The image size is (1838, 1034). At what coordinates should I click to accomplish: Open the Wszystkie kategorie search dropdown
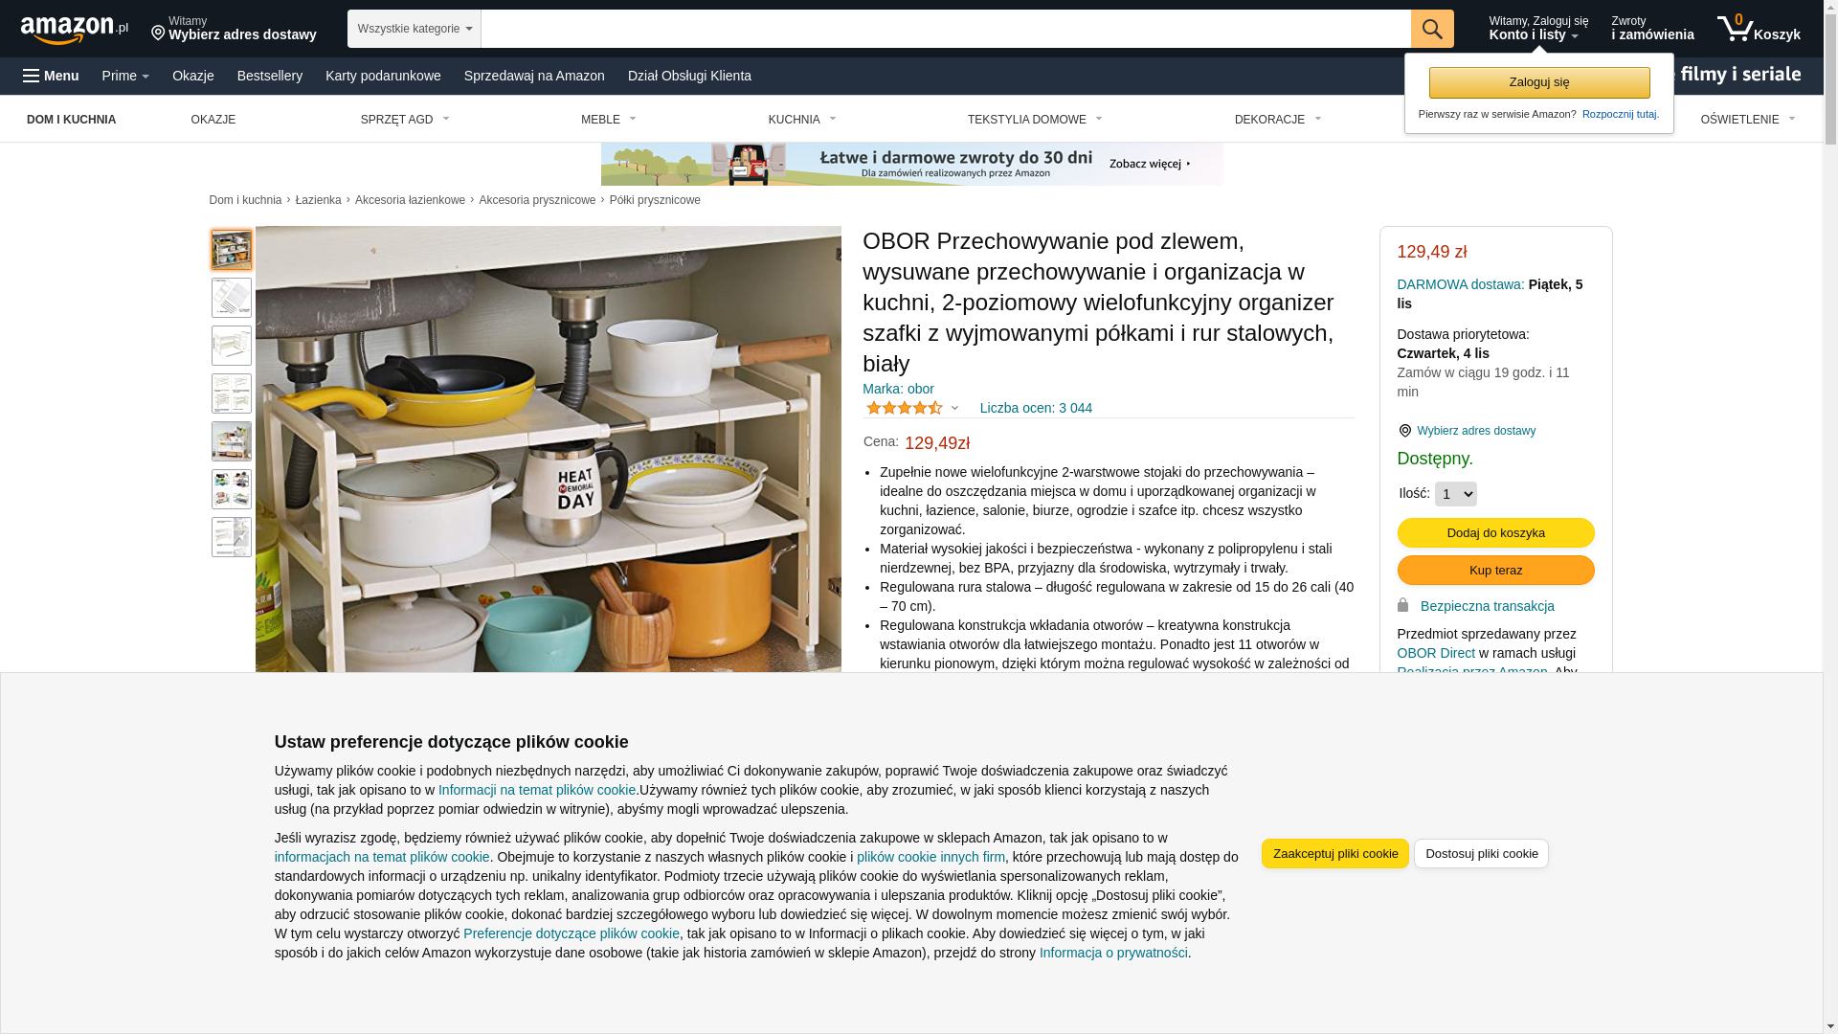415,29
